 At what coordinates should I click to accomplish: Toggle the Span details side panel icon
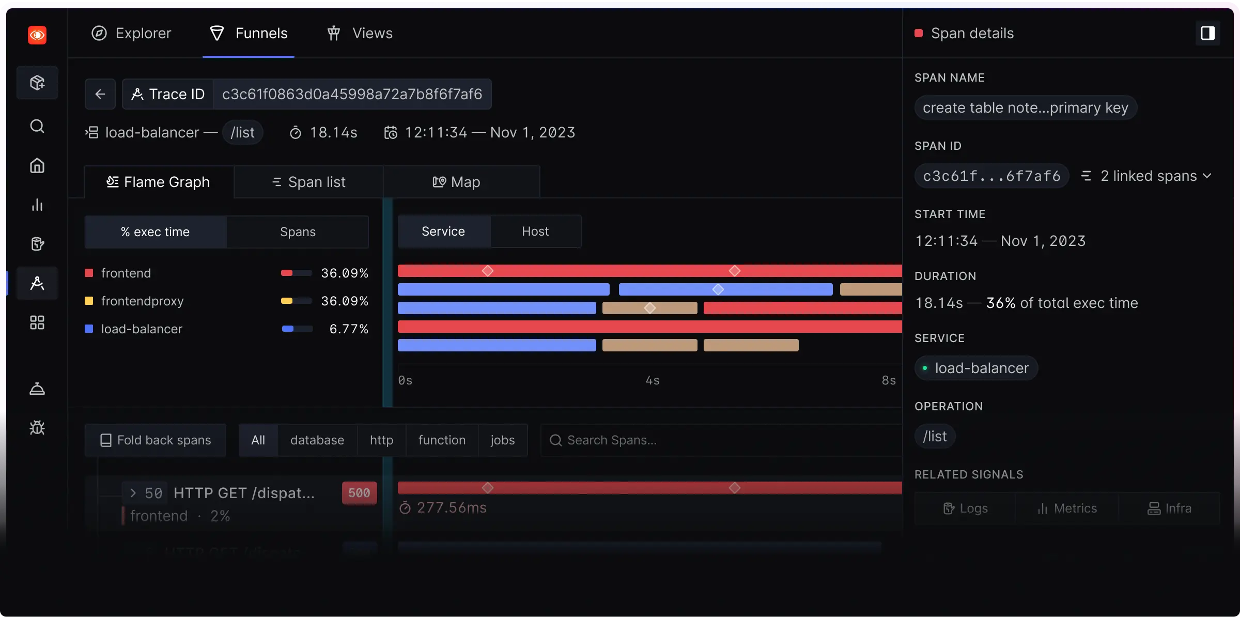pyautogui.click(x=1207, y=34)
